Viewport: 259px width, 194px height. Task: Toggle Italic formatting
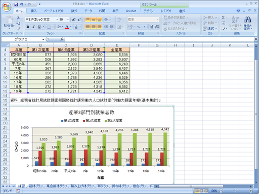(x=33, y=27)
